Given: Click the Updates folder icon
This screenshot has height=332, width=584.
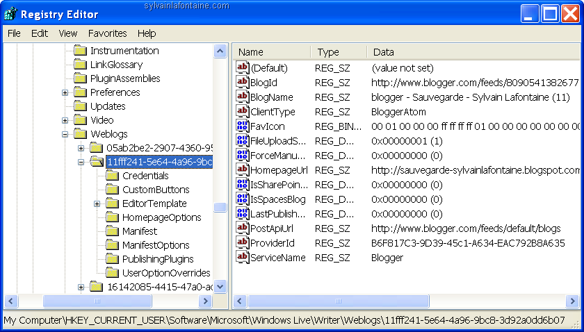Looking at the screenshot, I should (80, 106).
